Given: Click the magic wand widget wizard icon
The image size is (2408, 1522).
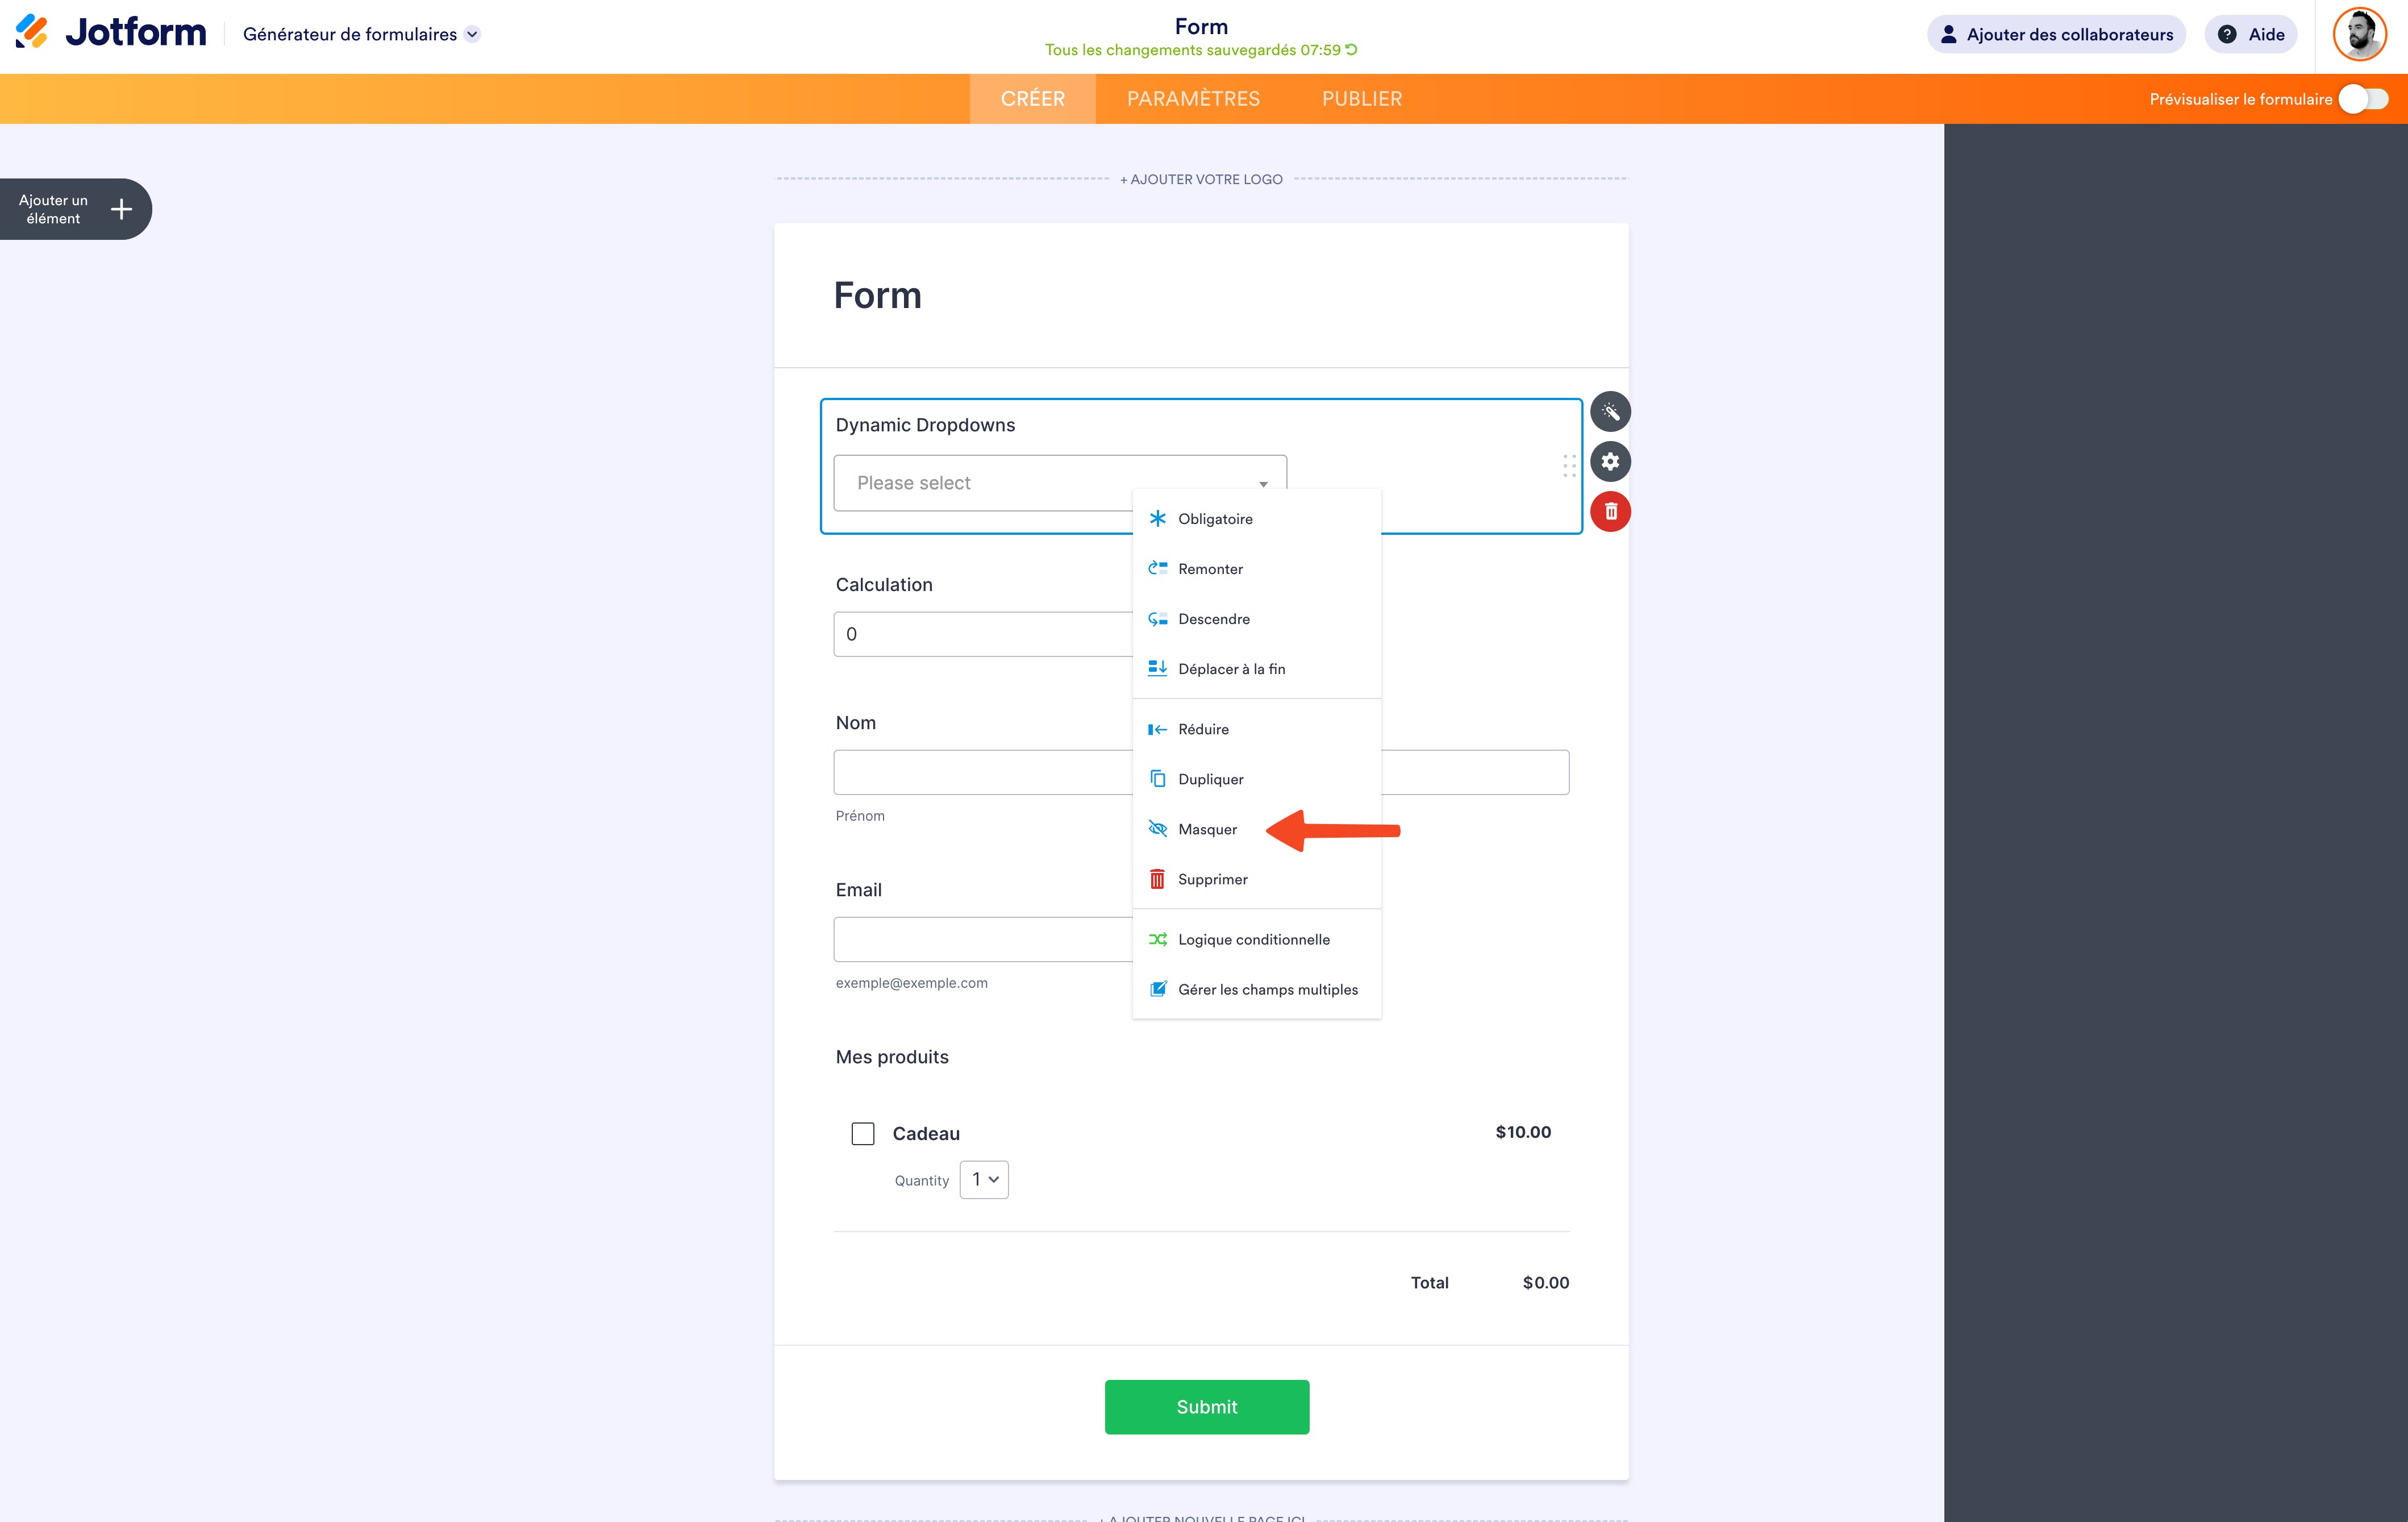Looking at the screenshot, I should click(x=1610, y=412).
